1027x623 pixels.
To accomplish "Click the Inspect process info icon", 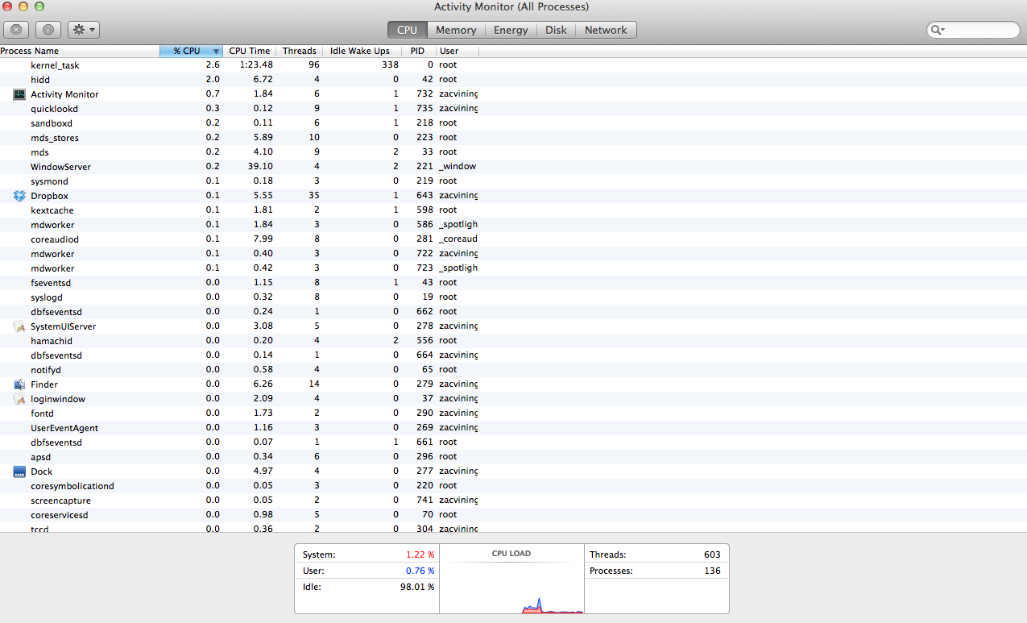I will 48,30.
